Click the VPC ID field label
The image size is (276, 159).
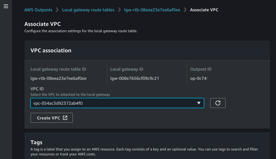[x=37, y=89]
